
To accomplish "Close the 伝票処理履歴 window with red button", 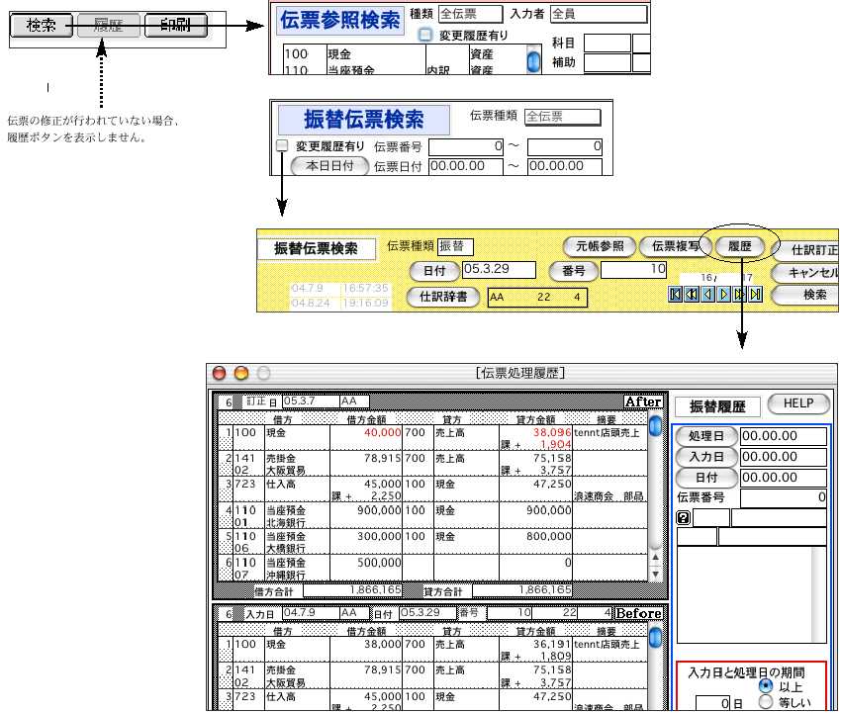I will [220, 373].
